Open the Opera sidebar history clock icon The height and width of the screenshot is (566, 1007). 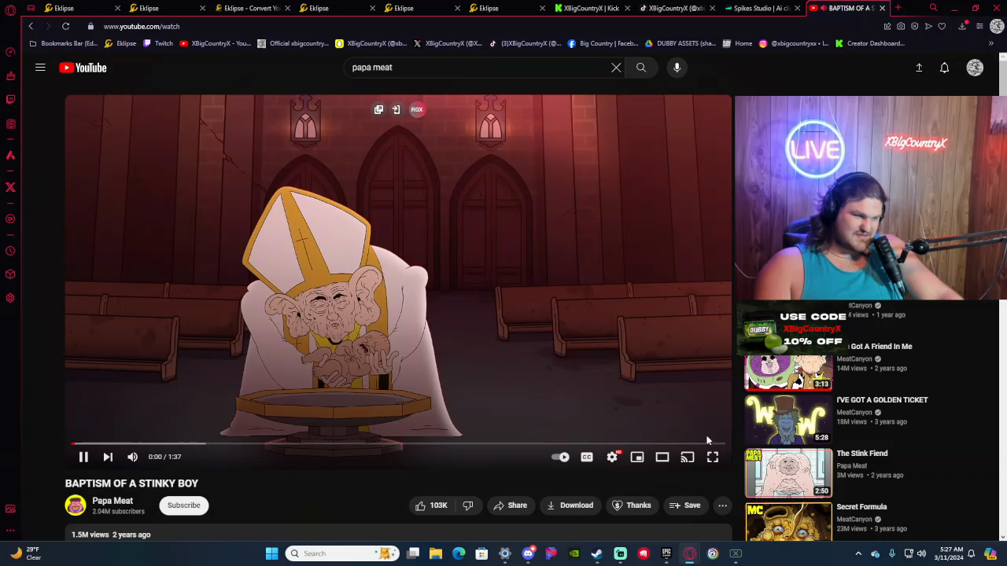[10, 252]
